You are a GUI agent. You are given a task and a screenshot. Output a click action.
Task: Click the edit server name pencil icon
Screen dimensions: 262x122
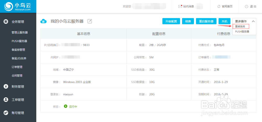(90, 21)
